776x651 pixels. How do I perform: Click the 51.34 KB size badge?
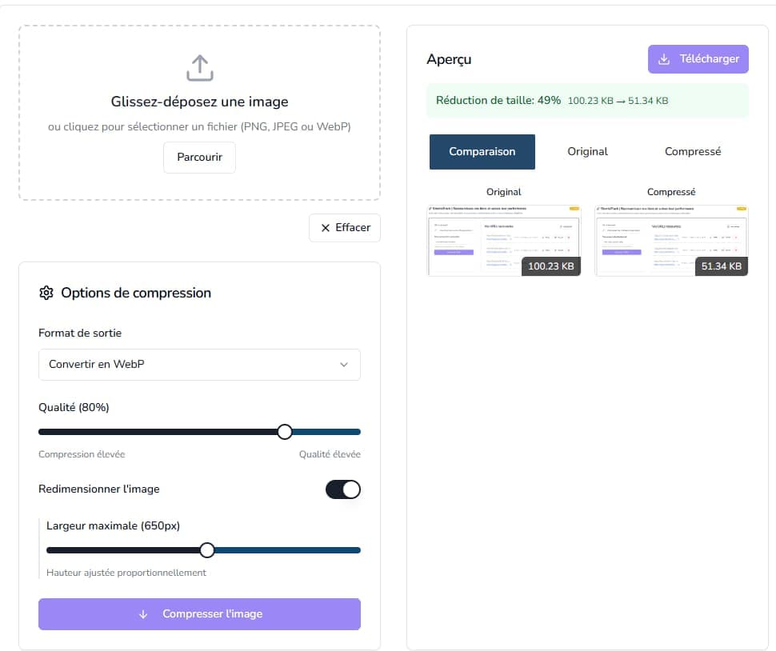721,266
